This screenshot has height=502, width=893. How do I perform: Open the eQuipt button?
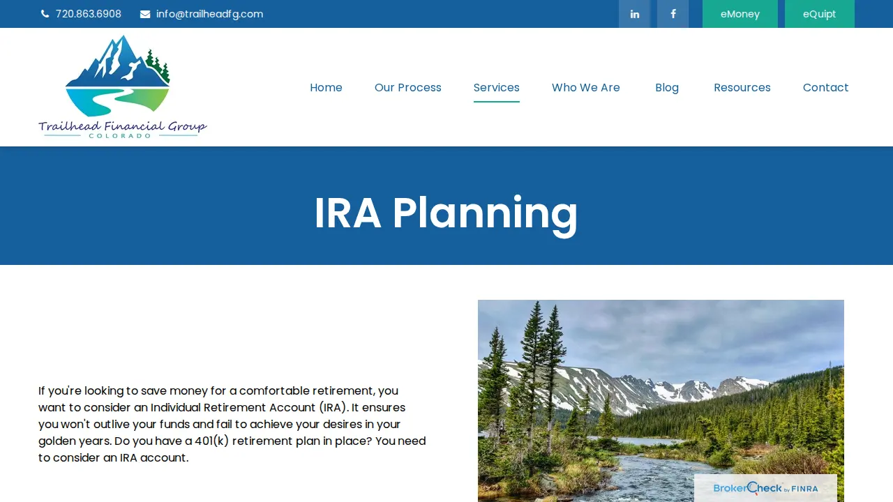click(x=820, y=14)
